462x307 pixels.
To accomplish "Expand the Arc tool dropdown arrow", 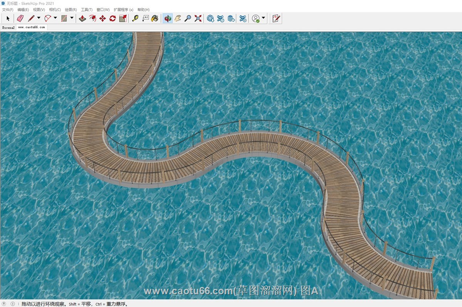I will pos(55,18).
